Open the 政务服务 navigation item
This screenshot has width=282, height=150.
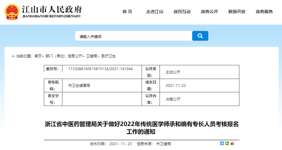pyautogui.click(x=264, y=12)
